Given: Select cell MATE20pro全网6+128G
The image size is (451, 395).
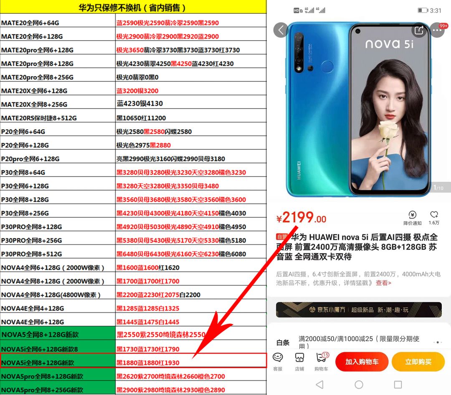Looking at the screenshot, I should pos(58,48).
